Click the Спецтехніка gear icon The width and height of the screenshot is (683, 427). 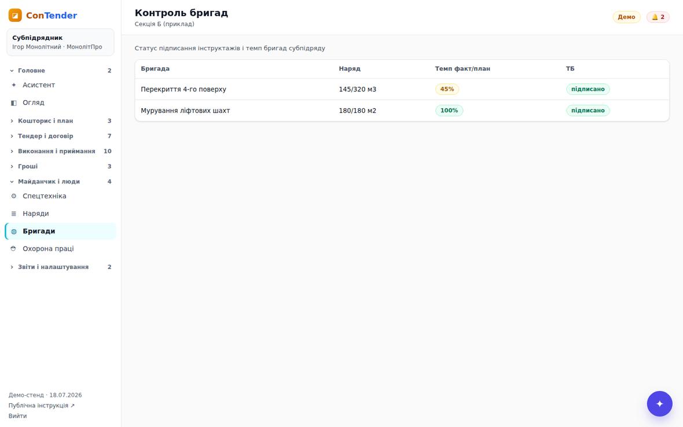point(13,196)
